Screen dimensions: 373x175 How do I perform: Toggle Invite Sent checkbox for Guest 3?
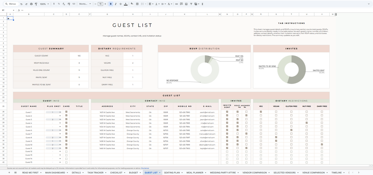pos(227,119)
